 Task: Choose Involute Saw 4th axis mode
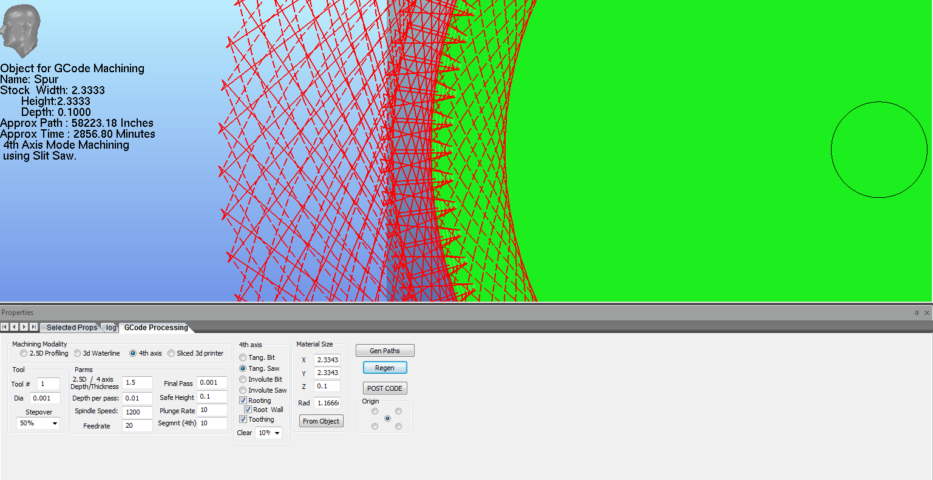pos(243,390)
